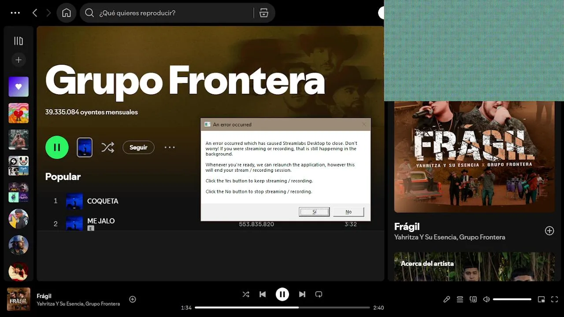
Task: Toggle shuffle in player controls
Action: click(246, 294)
